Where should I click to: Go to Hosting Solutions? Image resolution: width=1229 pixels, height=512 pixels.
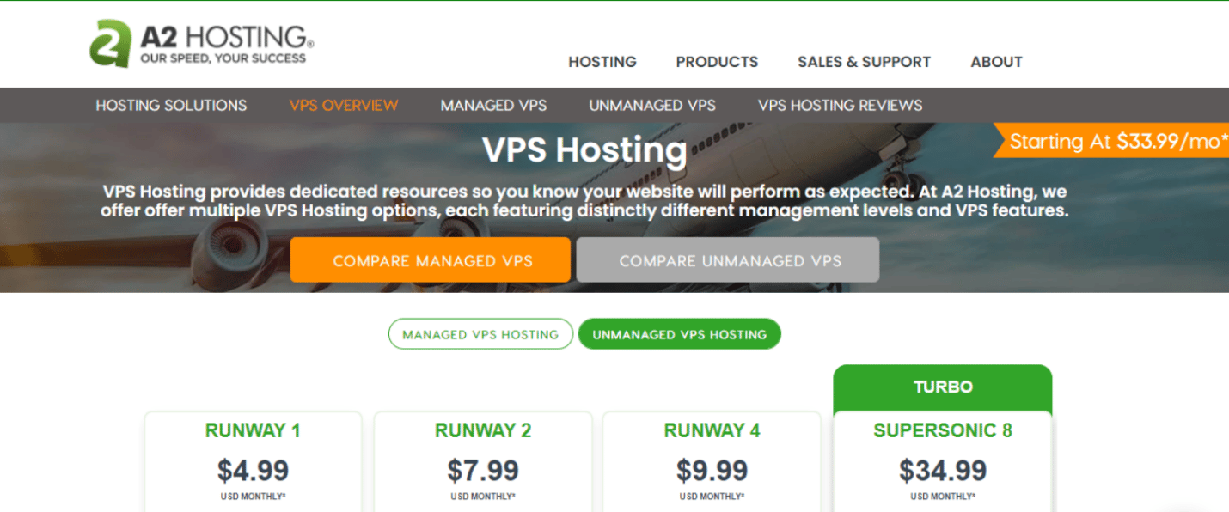[171, 106]
